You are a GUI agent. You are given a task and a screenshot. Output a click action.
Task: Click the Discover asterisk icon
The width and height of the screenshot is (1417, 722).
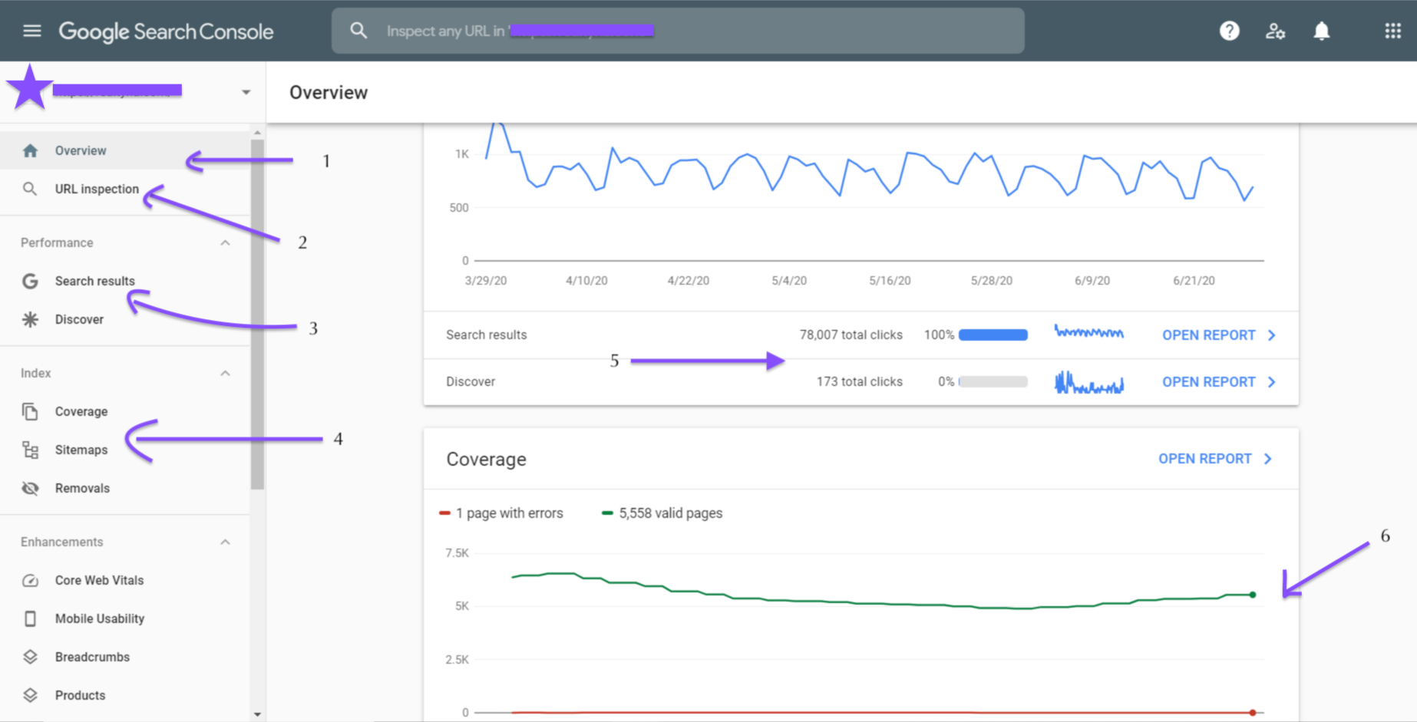[x=30, y=319]
